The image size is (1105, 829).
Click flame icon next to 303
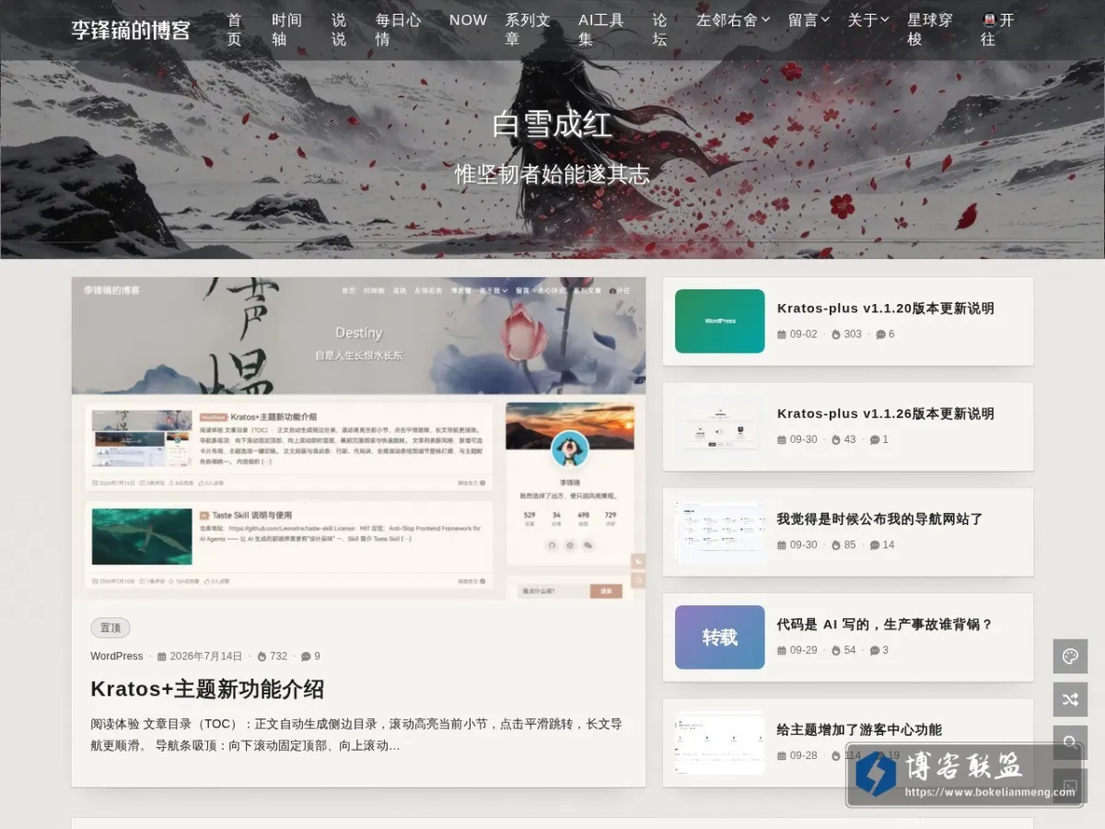click(x=836, y=334)
